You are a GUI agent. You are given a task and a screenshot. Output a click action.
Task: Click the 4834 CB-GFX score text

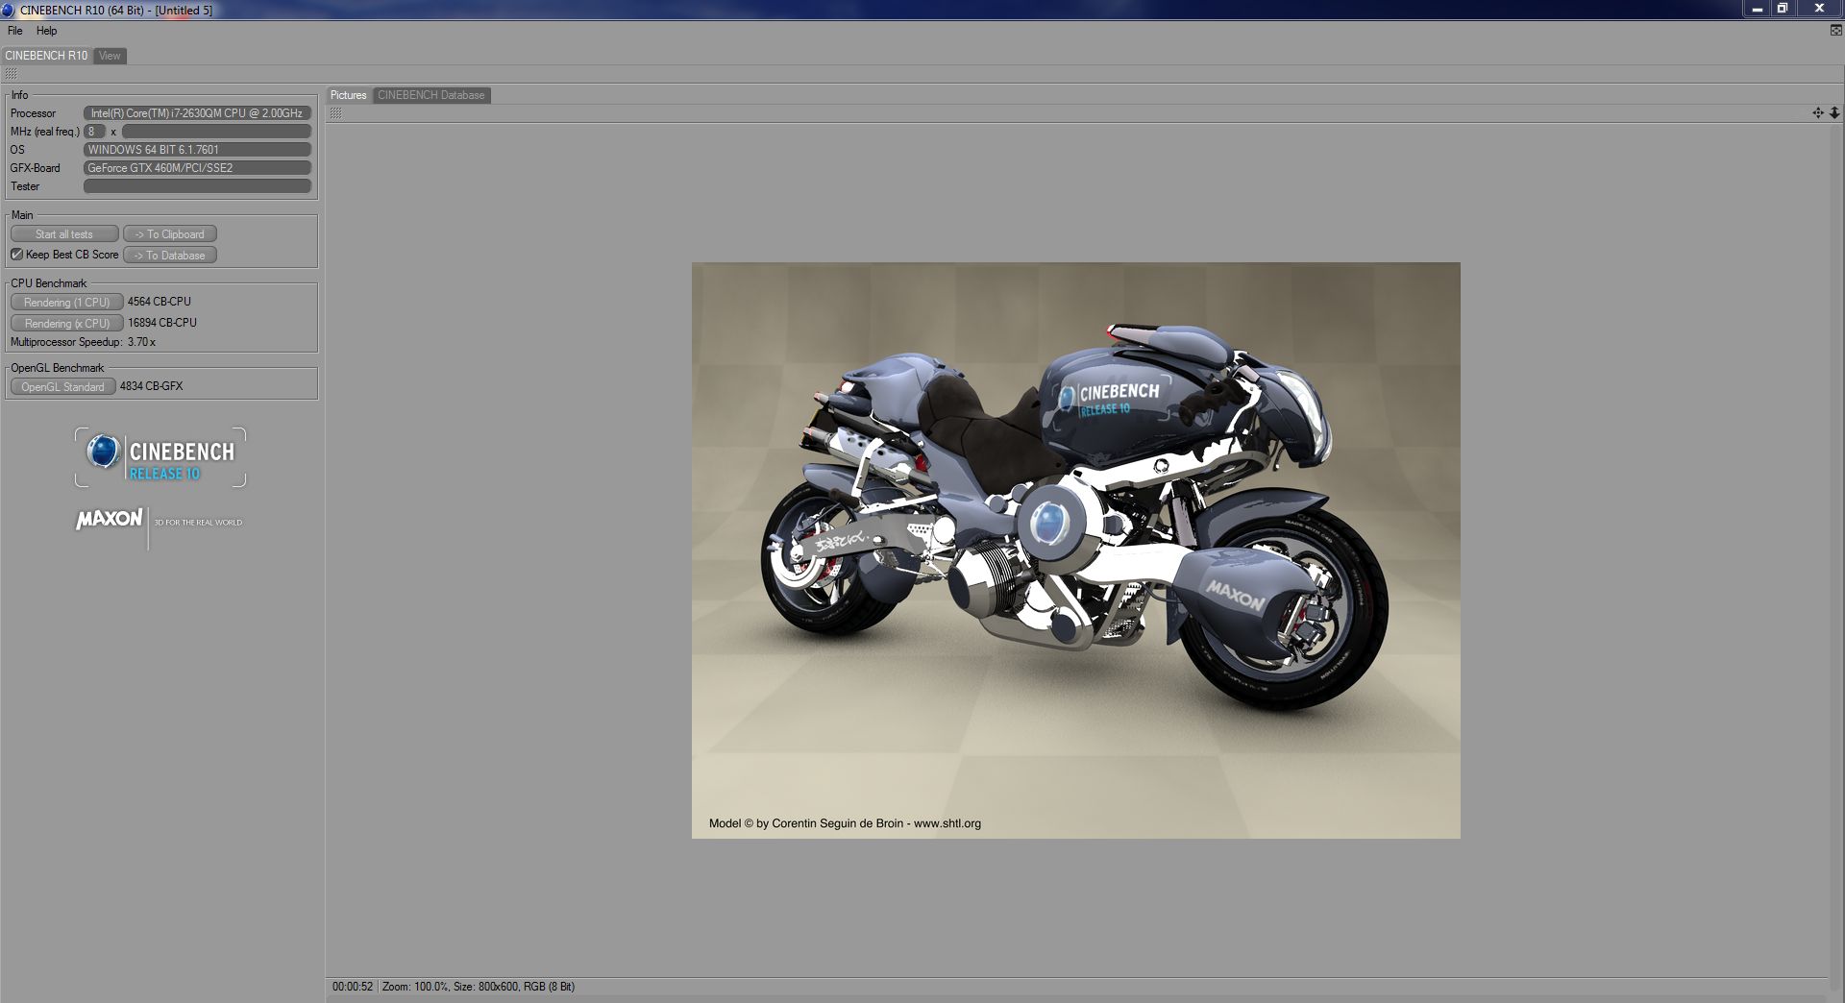click(152, 386)
